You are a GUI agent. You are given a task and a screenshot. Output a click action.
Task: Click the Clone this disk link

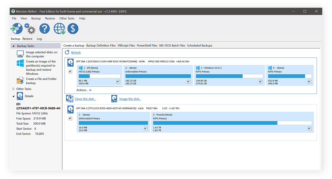click(85, 99)
